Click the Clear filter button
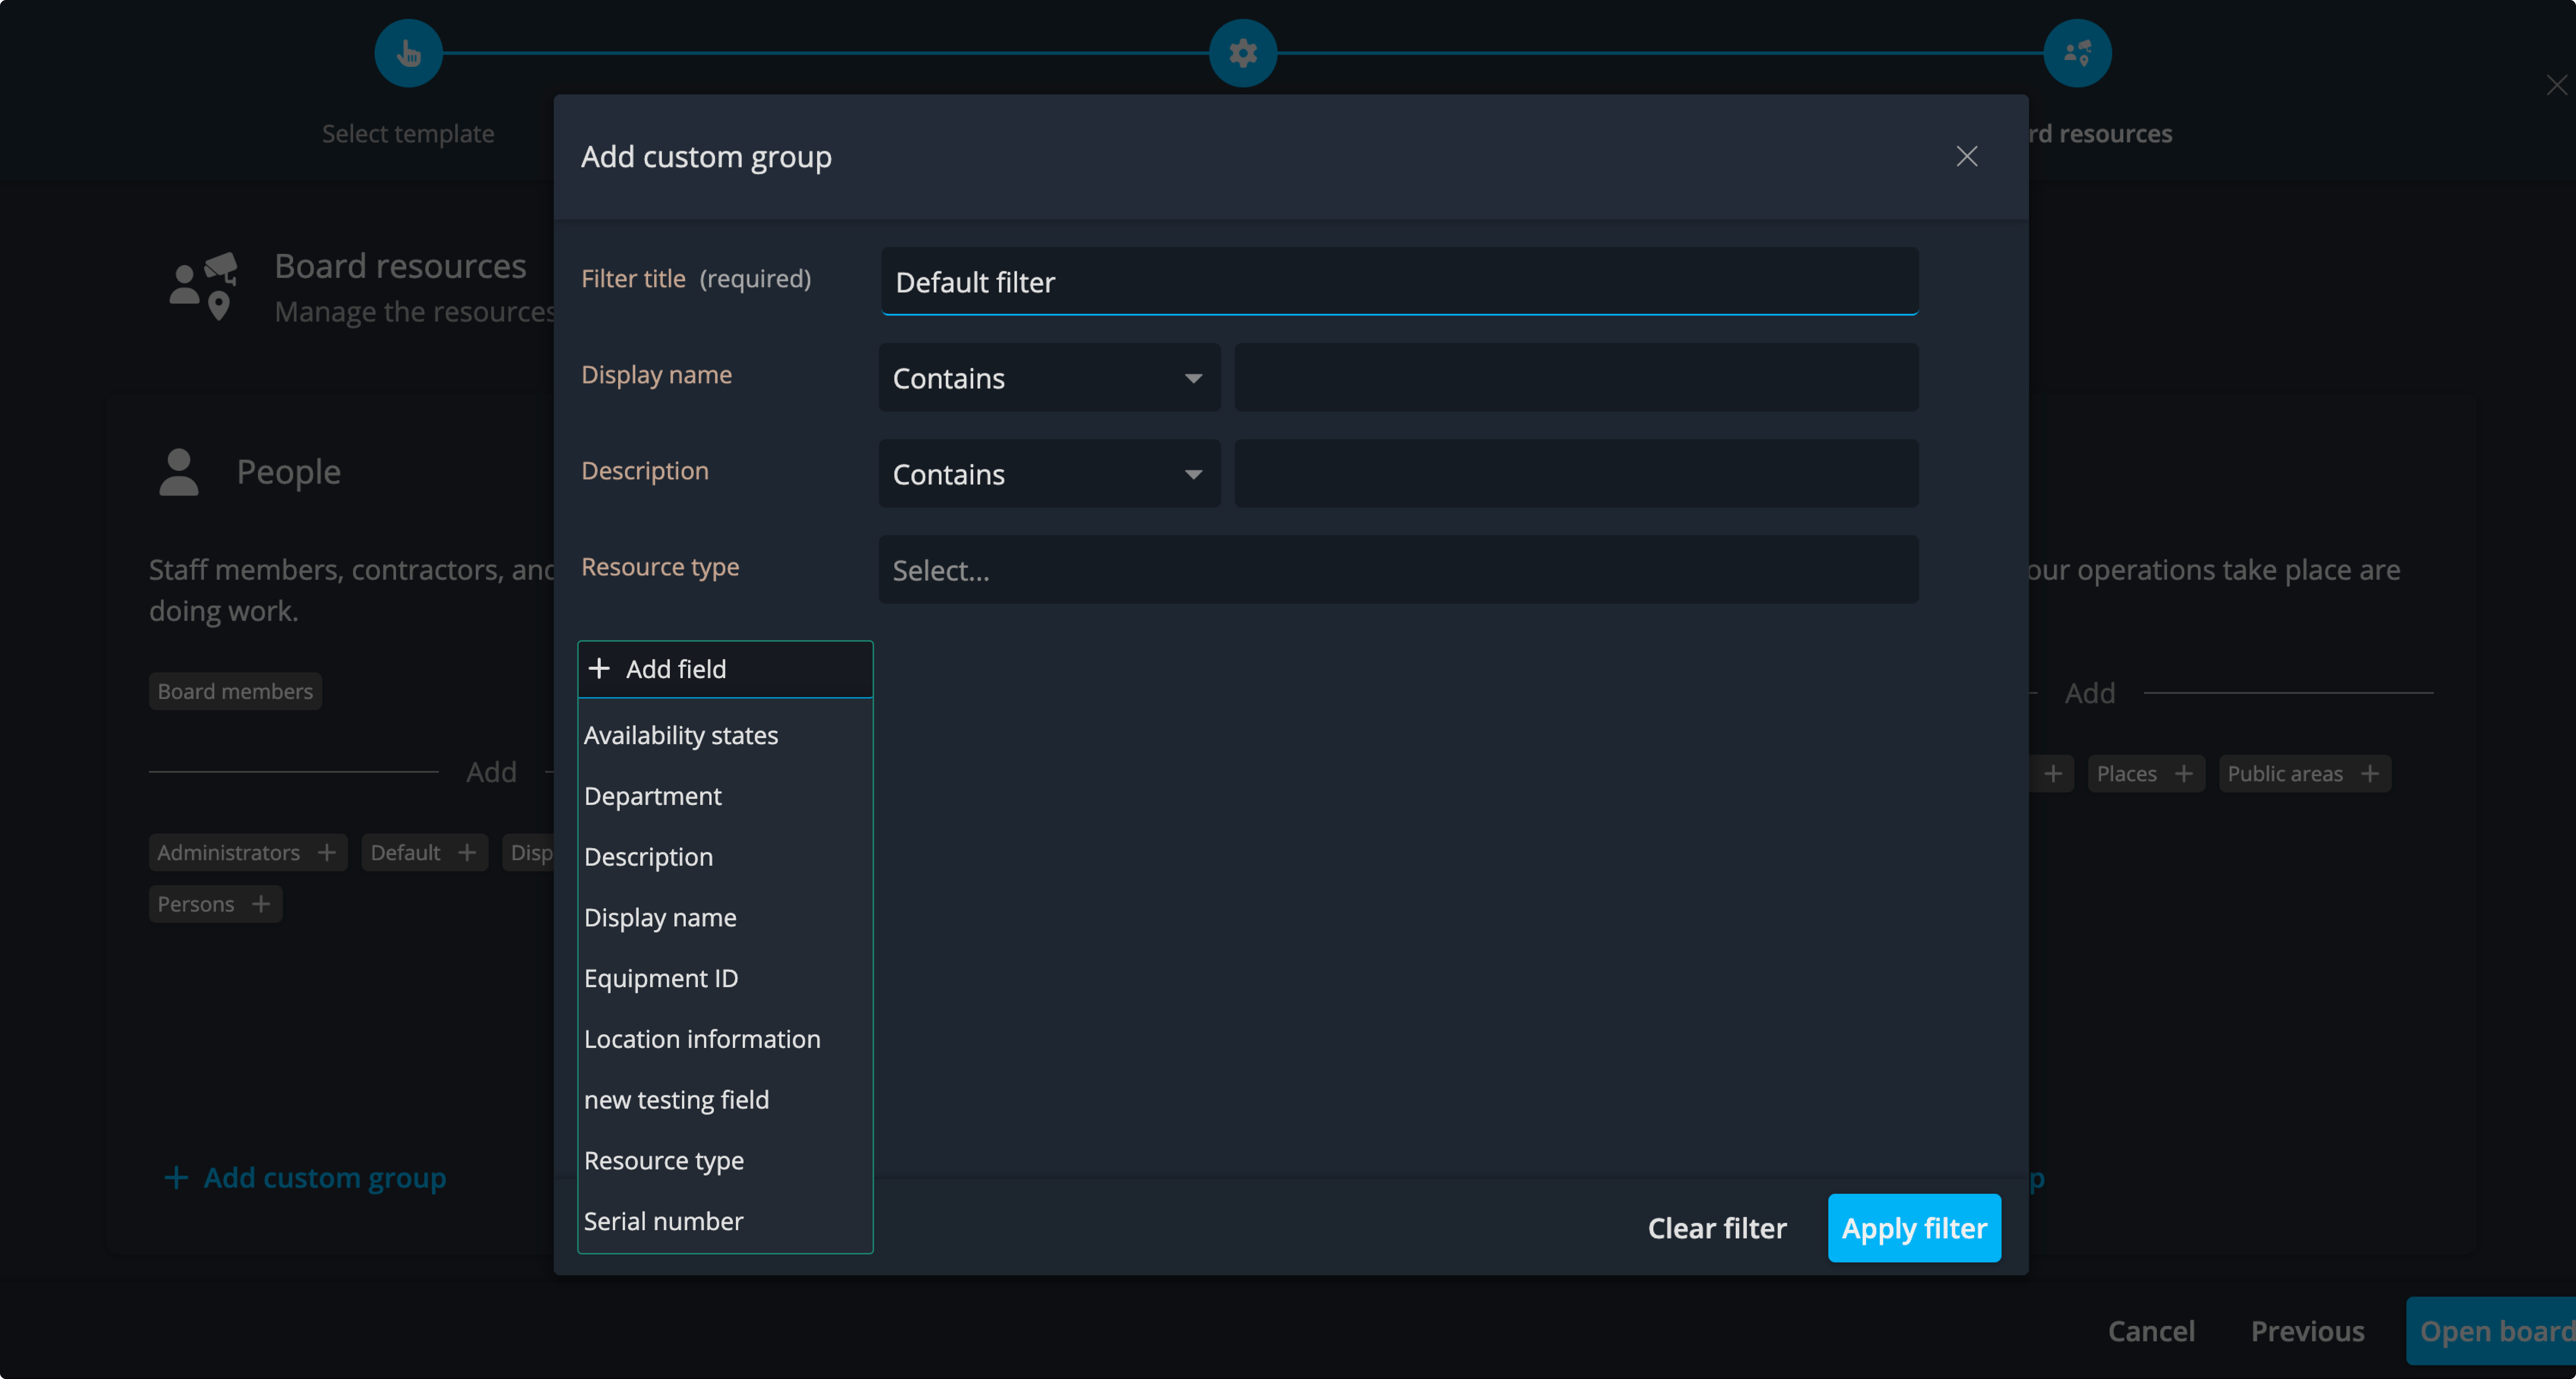Viewport: 2576px width, 1379px height. point(1716,1228)
